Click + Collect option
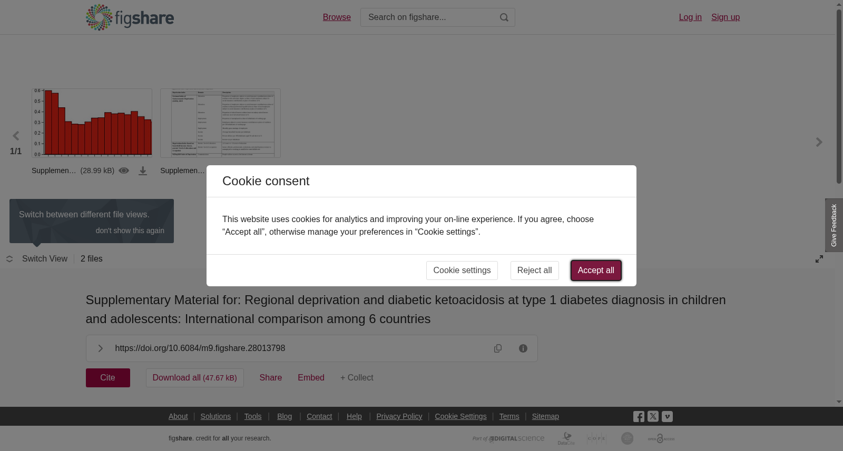Screen dimensions: 843x451 tap(357, 378)
